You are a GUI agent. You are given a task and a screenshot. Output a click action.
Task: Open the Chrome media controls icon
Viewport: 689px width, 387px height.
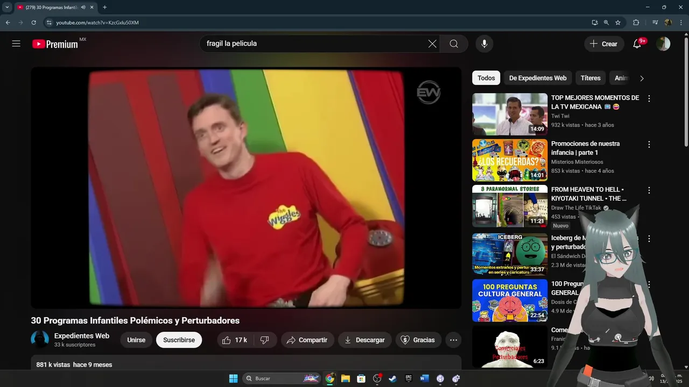pyautogui.click(x=655, y=23)
